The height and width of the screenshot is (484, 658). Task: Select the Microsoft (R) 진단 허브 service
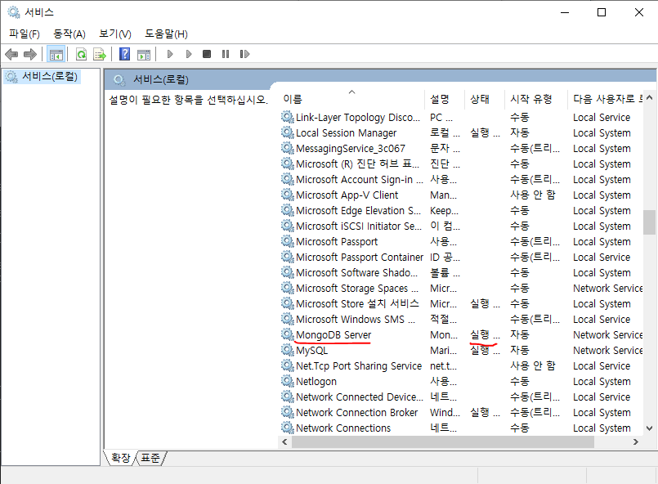click(357, 164)
